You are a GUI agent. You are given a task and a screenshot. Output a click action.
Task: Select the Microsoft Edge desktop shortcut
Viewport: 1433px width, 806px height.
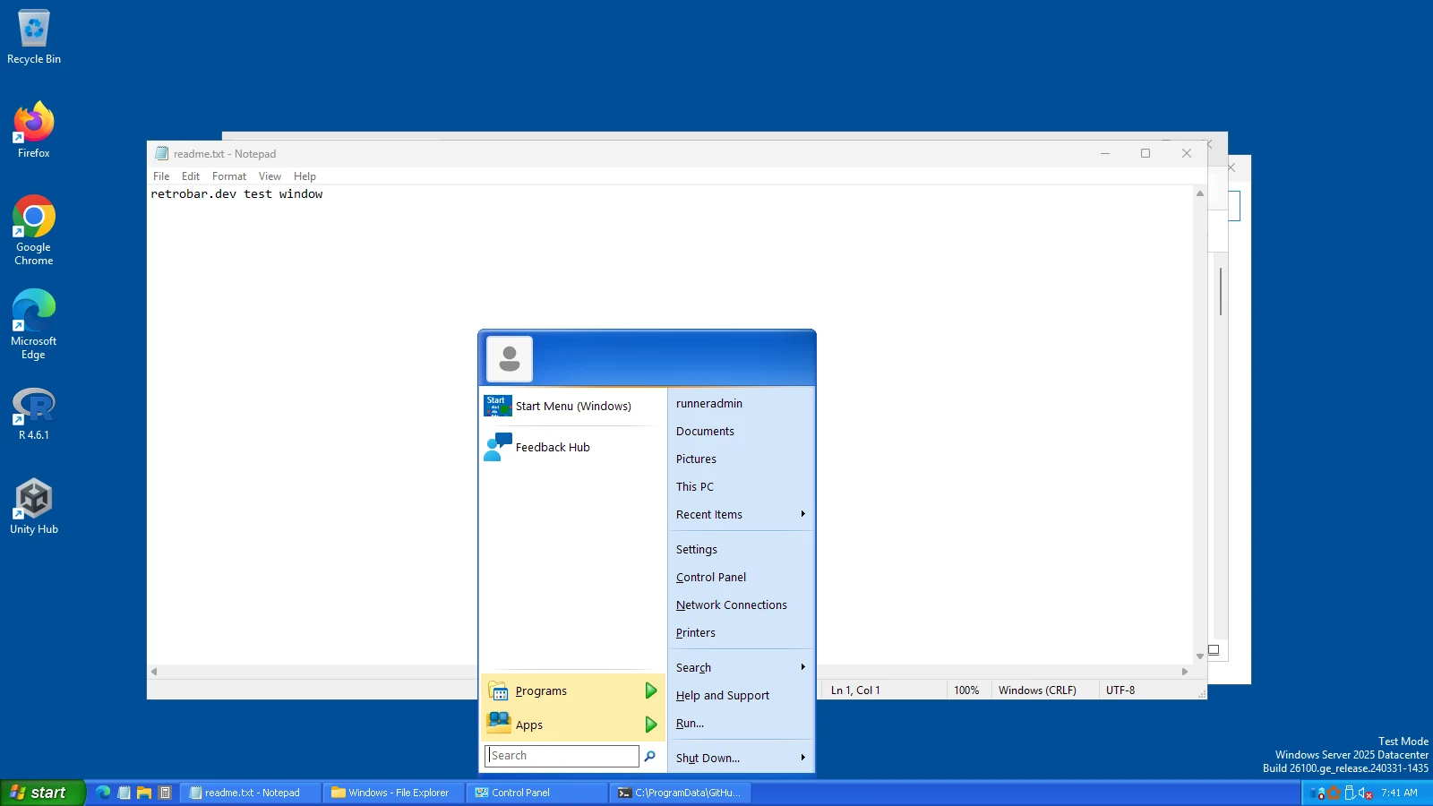click(34, 324)
